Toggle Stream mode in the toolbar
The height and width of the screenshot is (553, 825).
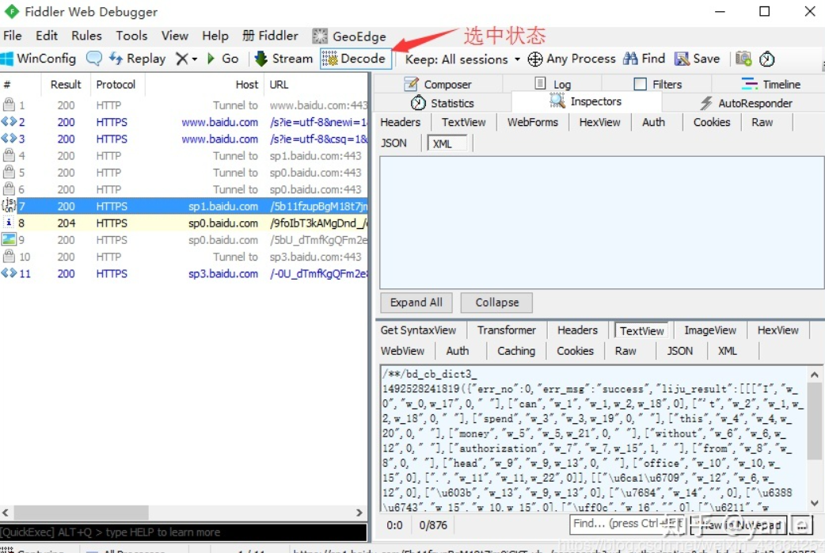283,59
